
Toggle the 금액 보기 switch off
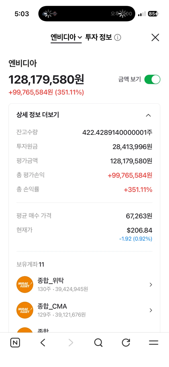[152, 79]
